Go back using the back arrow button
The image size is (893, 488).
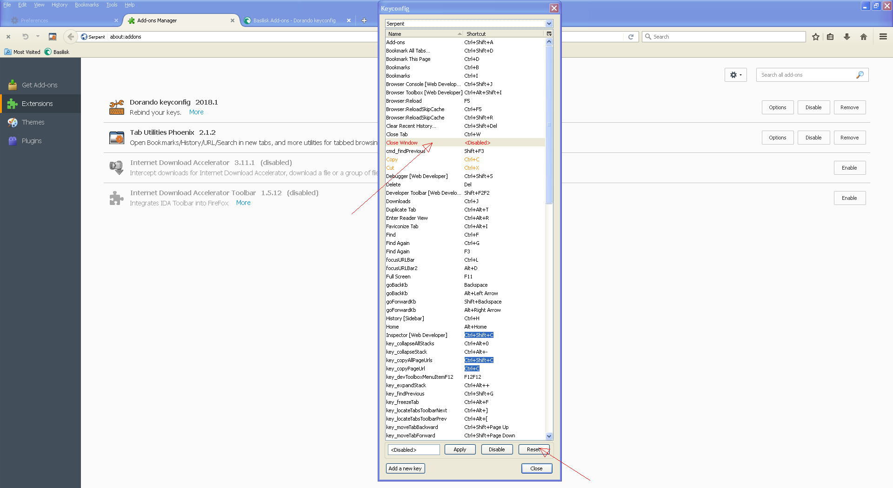click(71, 37)
